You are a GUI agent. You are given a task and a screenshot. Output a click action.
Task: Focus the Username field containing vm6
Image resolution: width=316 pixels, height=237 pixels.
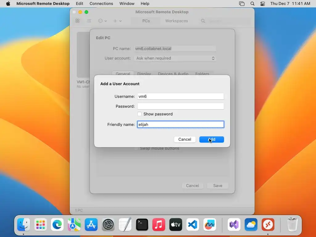point(181,96)
